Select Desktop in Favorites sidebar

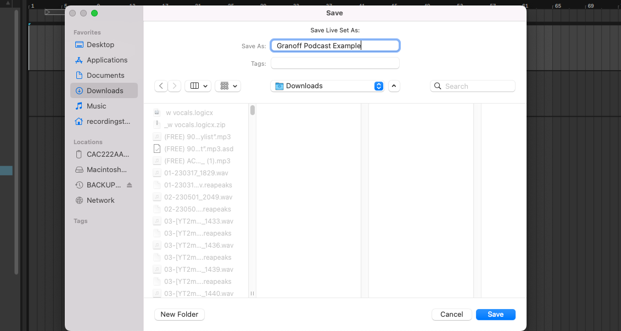100,45
